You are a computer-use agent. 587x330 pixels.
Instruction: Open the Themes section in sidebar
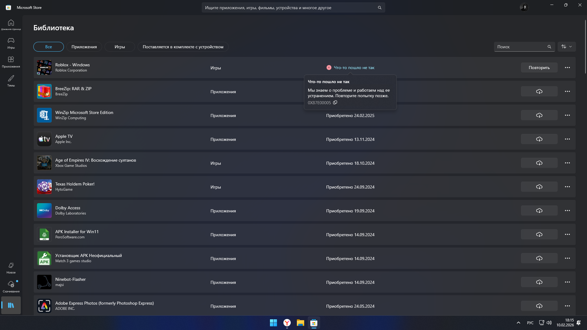coord(11,81)
